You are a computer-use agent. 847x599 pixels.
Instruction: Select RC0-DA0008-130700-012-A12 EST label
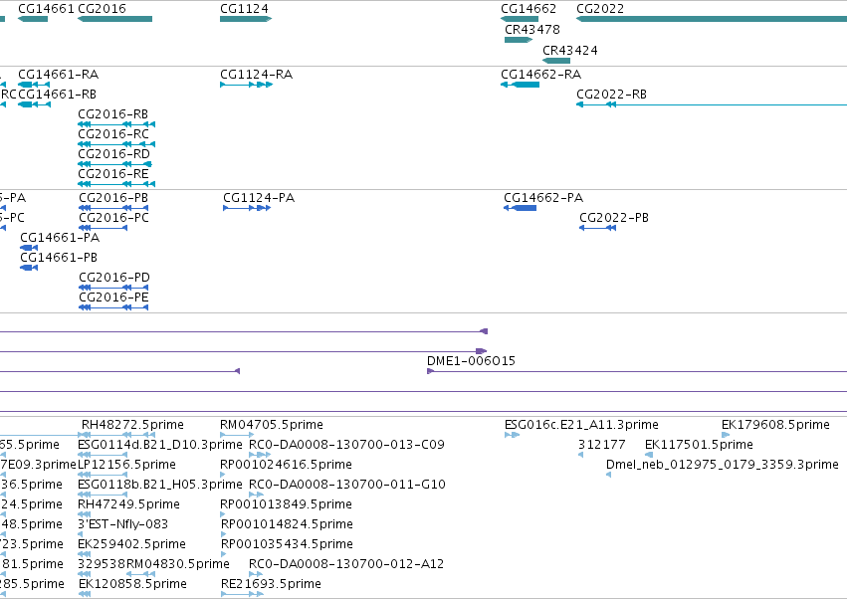pyautogui.click(x=346, y=564)
